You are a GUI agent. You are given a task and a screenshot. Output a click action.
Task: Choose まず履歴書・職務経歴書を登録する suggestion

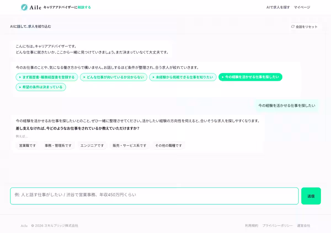tap(47, 77)
